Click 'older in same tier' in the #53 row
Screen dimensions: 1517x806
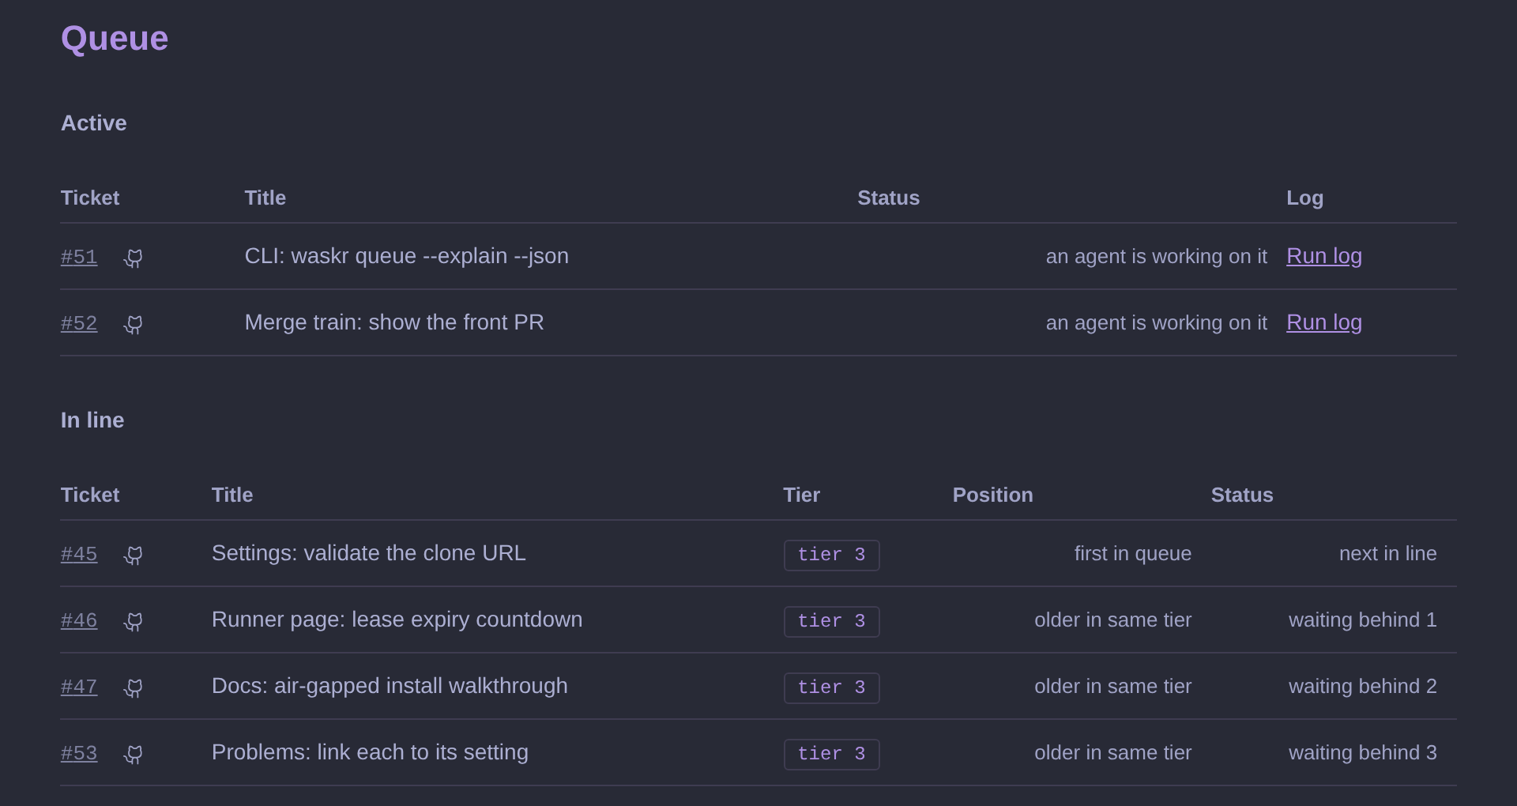tap(1113, 753)
